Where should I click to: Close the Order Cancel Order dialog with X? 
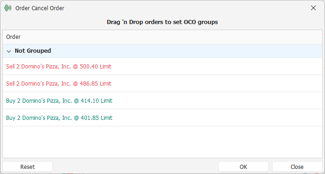[313, 8]
